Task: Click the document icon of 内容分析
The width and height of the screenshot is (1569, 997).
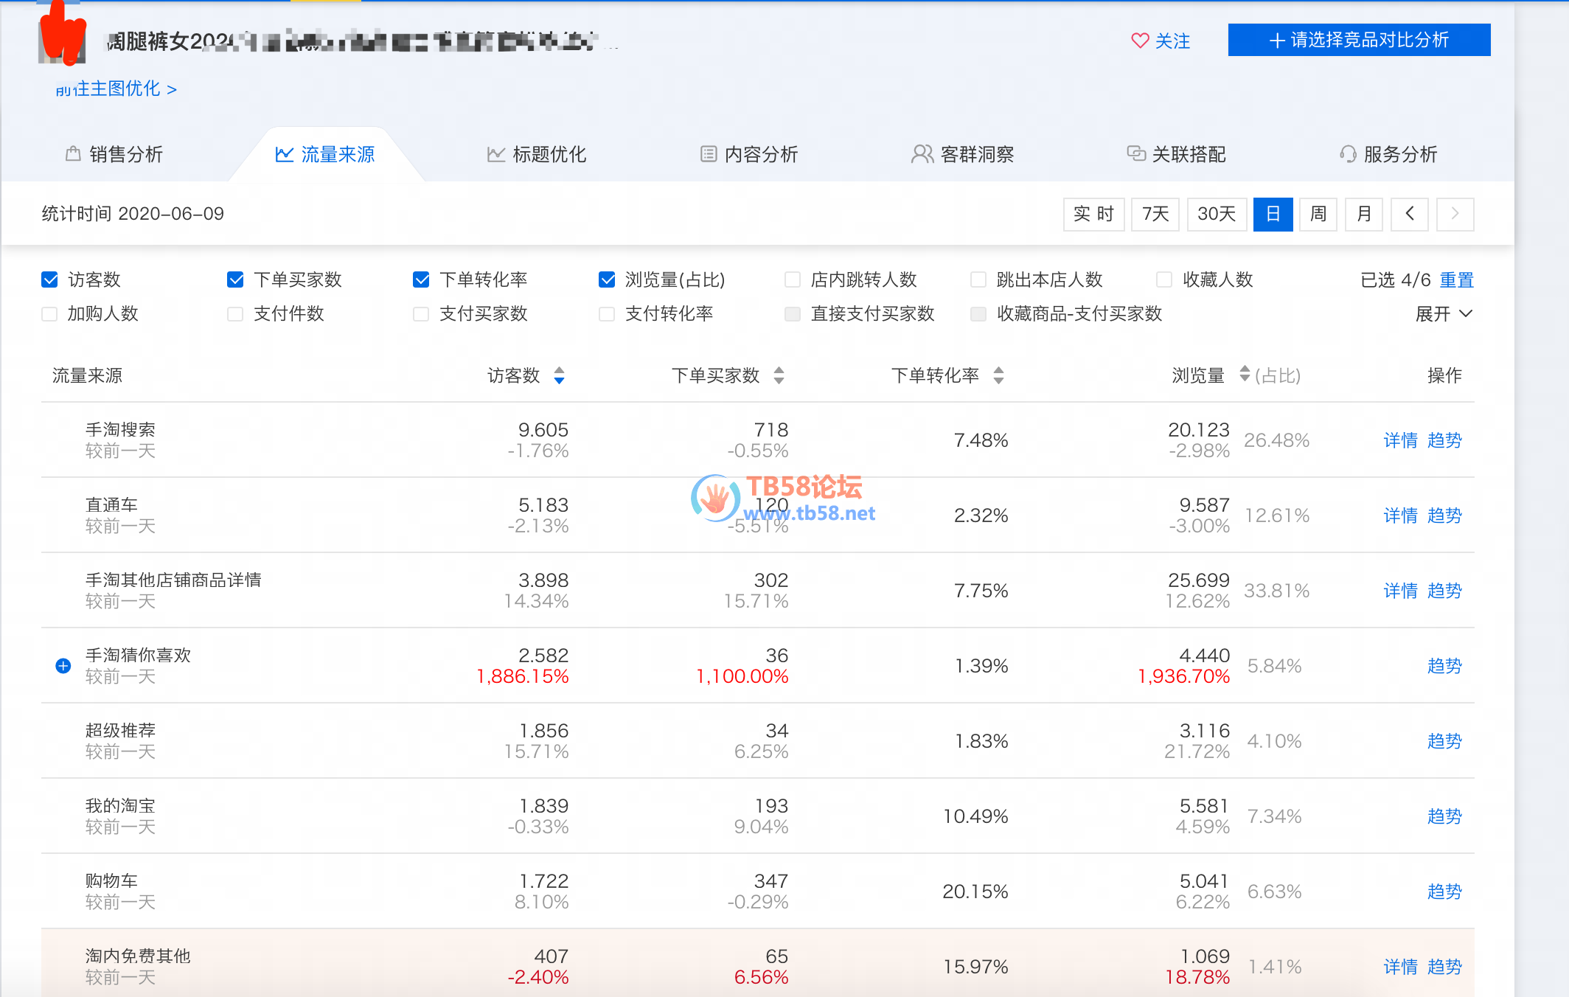Action: coord(709,154)
